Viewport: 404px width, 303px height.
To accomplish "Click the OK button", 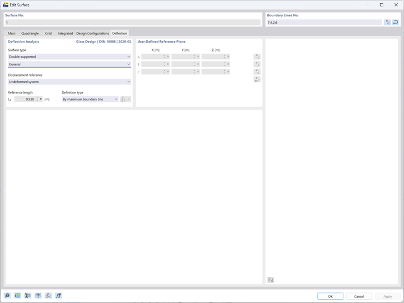I will [330, 296].
